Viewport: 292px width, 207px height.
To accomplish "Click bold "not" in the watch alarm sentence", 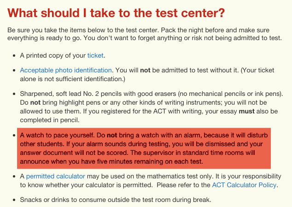I will [x=112, y=136].
